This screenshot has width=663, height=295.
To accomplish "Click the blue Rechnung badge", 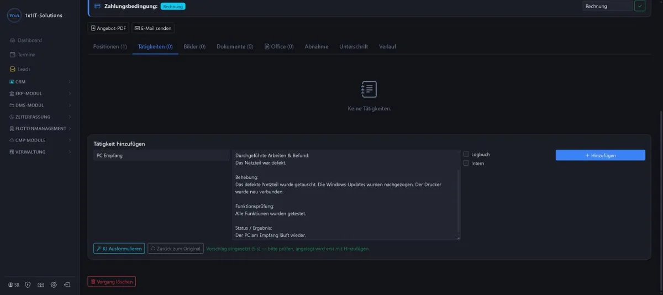I will click(x=173, y=7).
